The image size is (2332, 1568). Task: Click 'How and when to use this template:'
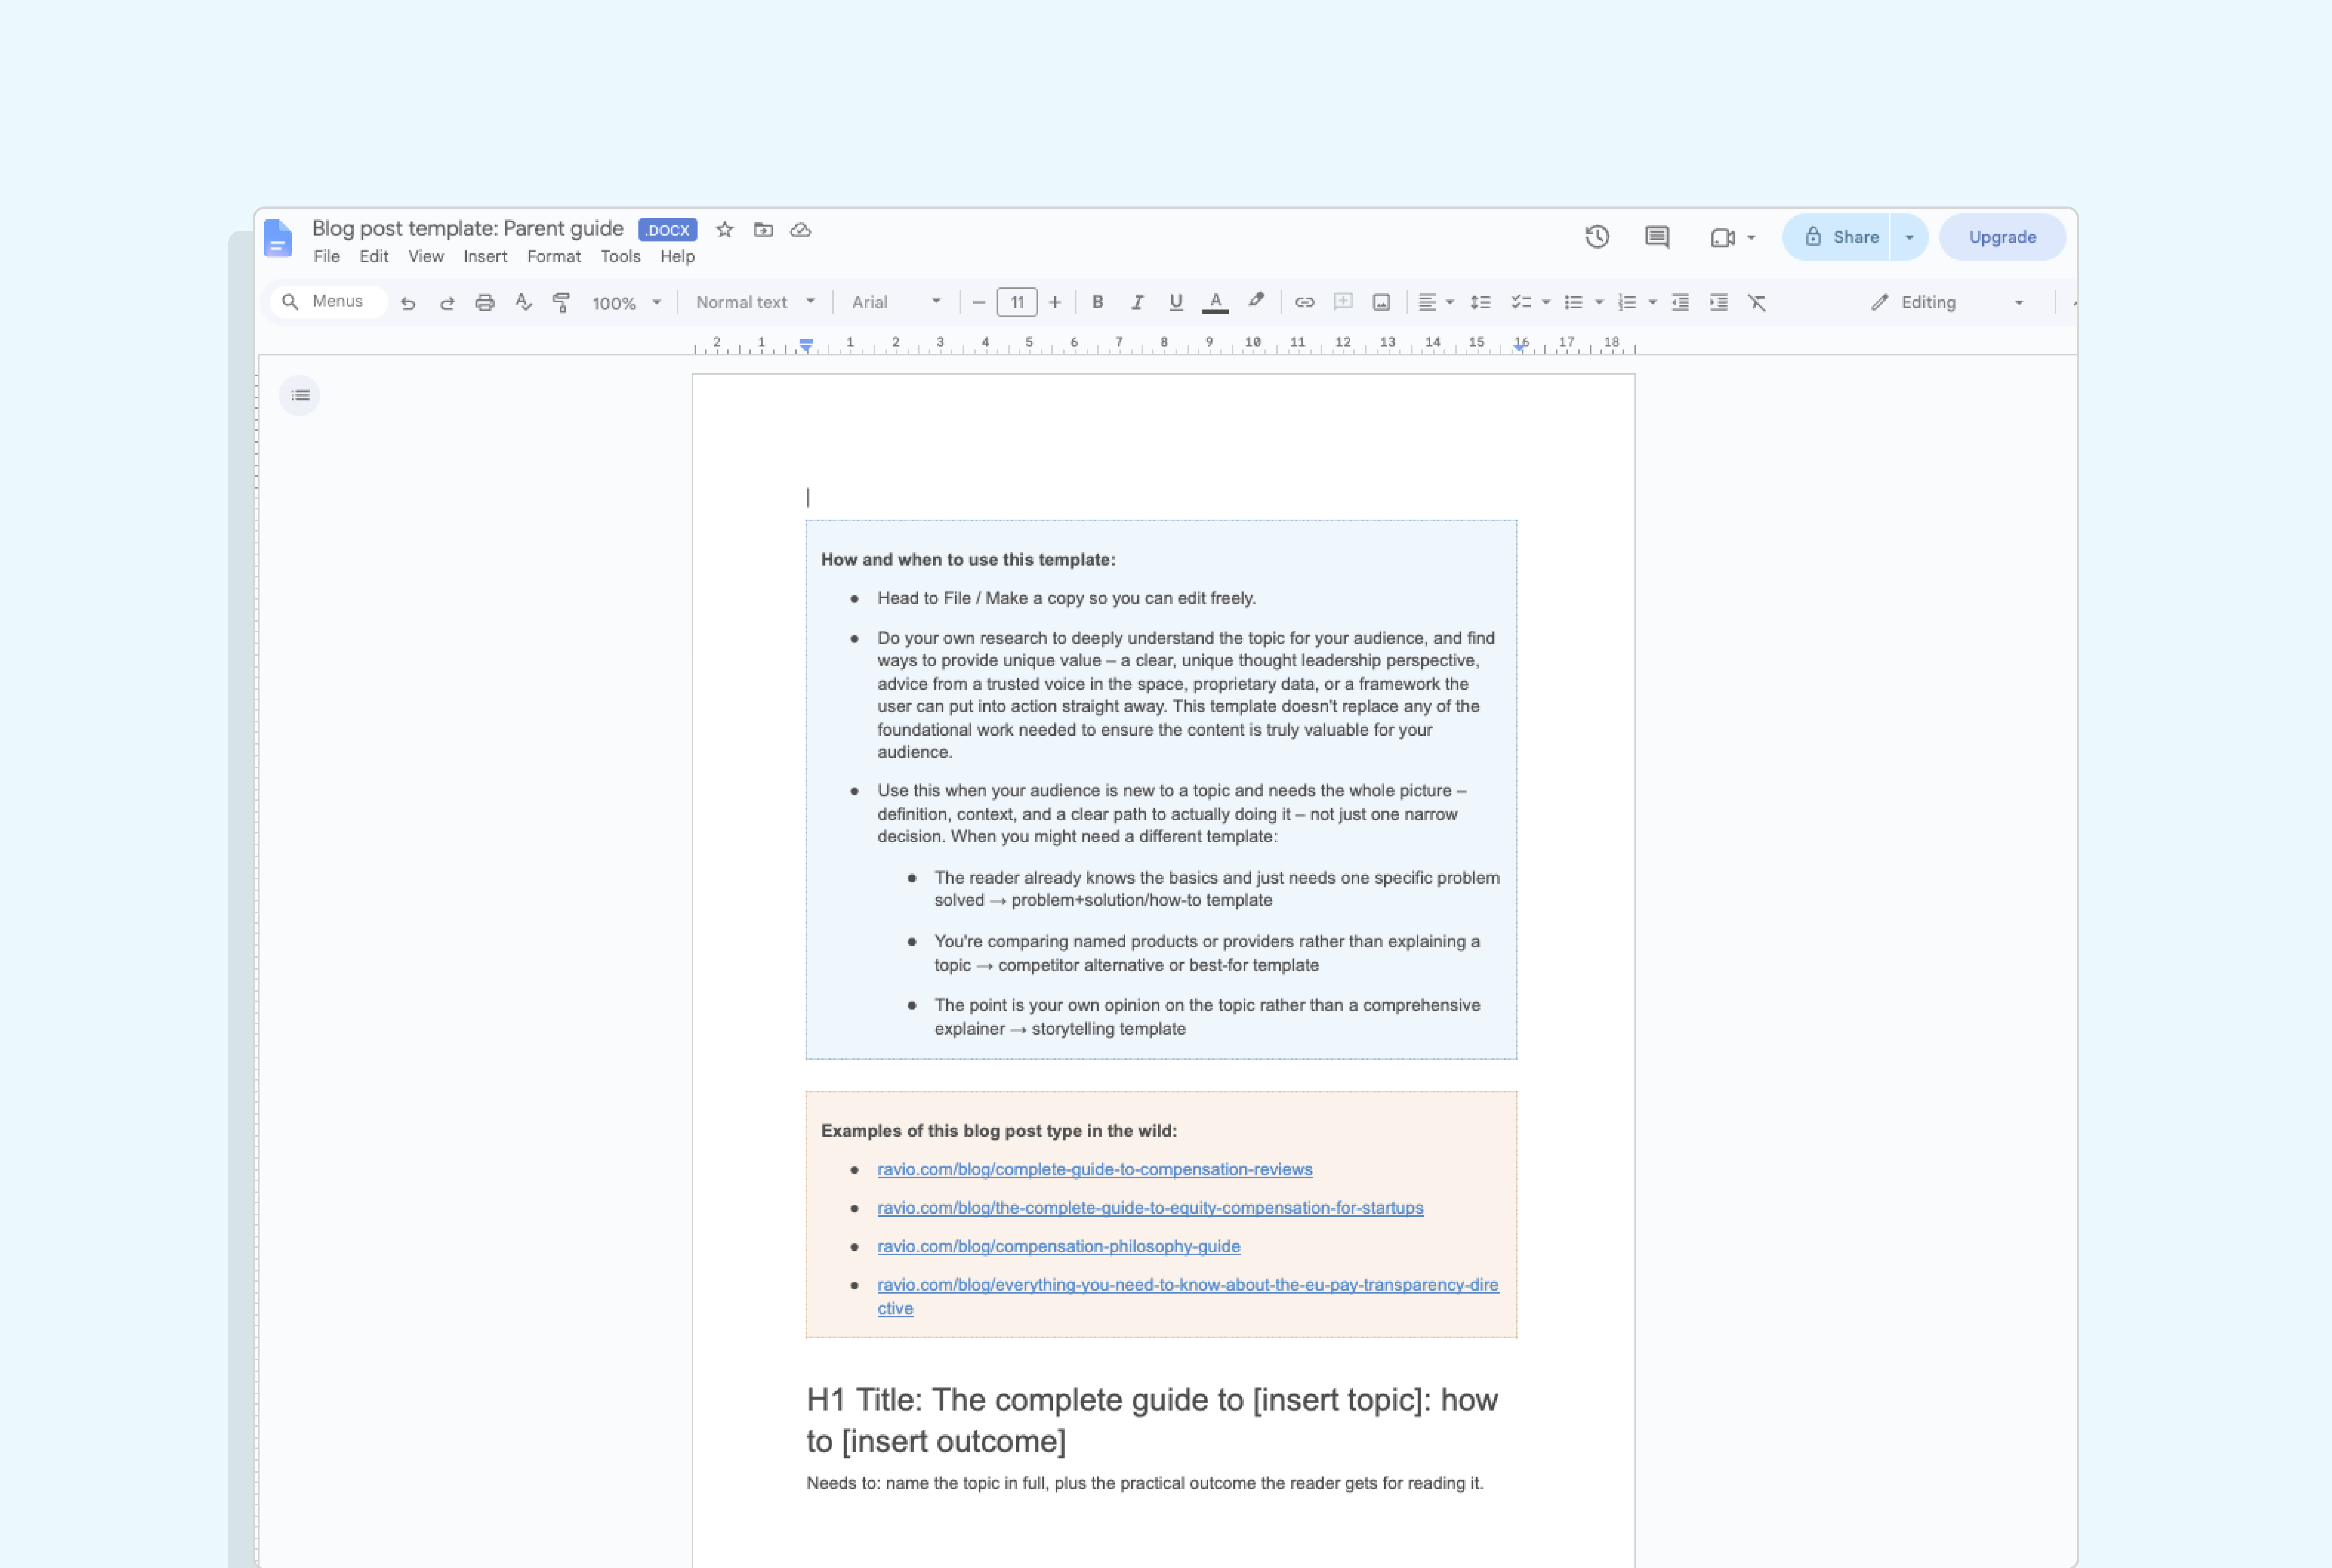pyautogui.click(x=968, y=560)
